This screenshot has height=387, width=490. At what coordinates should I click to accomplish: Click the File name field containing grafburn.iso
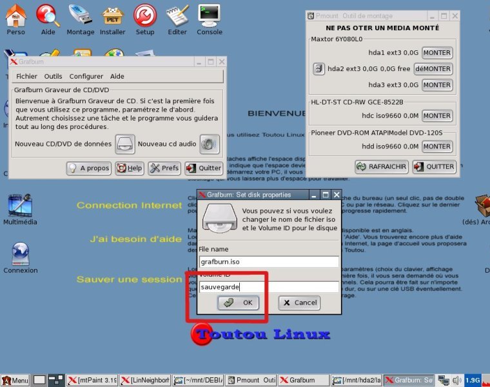click(268, 262)
